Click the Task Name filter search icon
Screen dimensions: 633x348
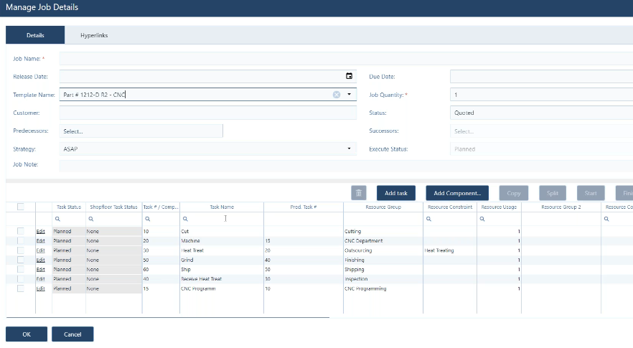tap(185, 219)
